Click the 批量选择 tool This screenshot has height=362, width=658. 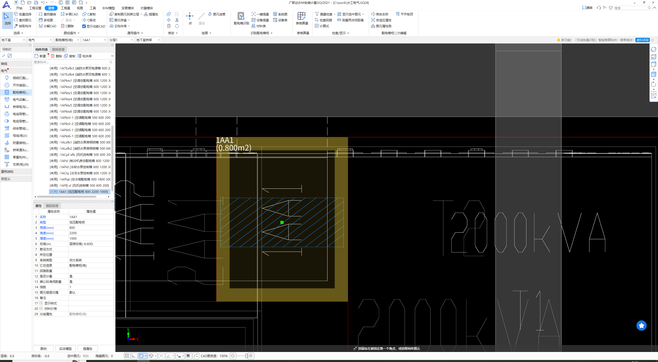tap(23, 14)
